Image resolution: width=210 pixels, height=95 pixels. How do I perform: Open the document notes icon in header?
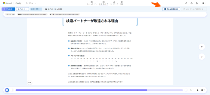[x=197, y=3]
